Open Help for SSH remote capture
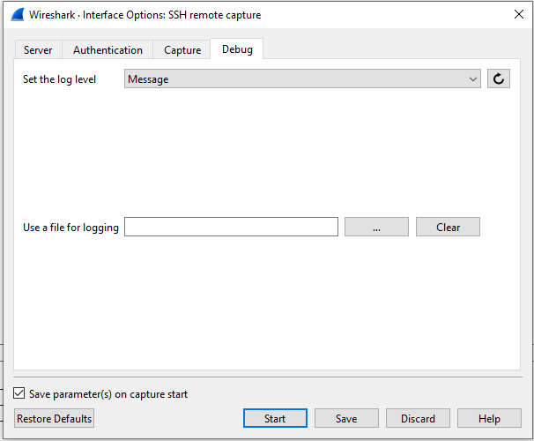 (489, 419)
